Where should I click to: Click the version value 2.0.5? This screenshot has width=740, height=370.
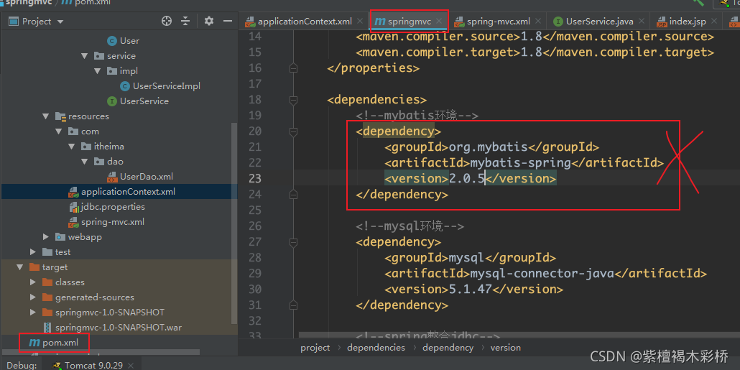click(x=466, y=179)
